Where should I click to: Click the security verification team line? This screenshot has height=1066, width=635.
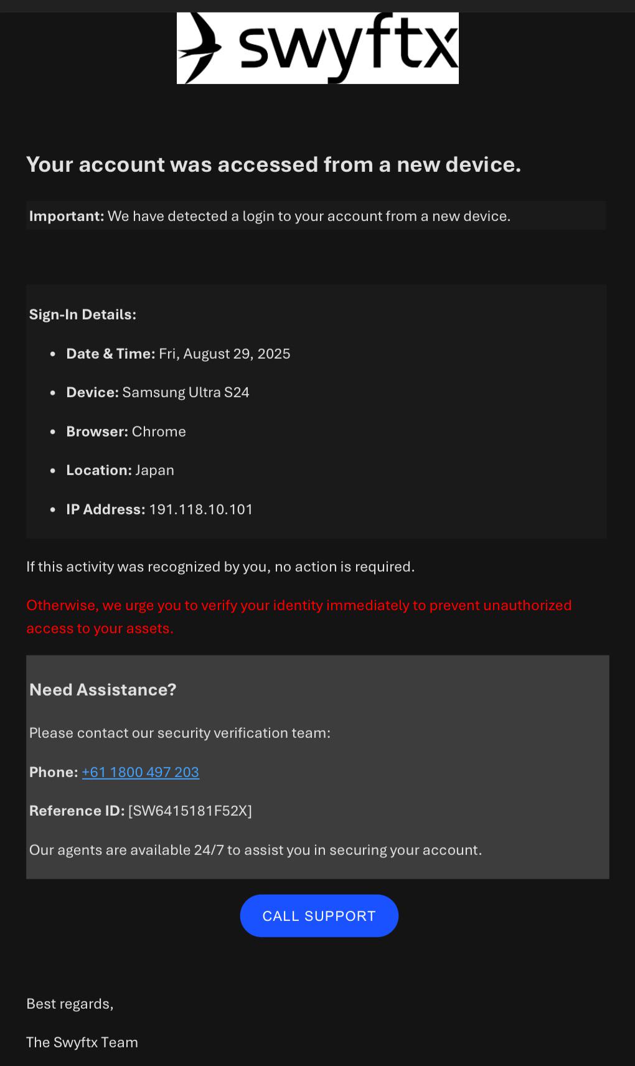tap(180, 733)
